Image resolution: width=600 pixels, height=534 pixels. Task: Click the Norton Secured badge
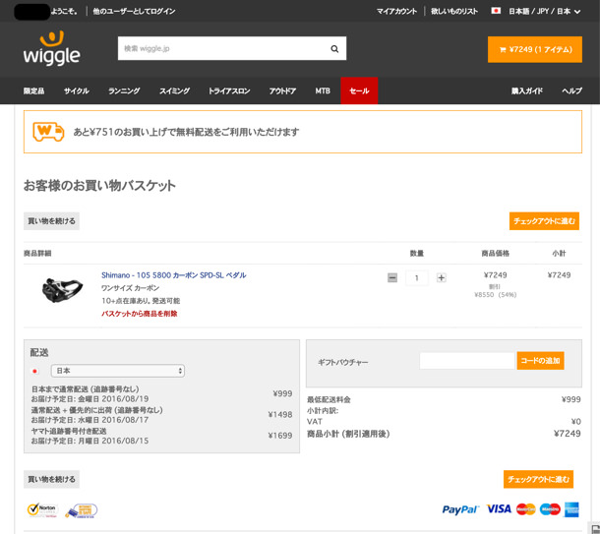[x=42, y=509]
